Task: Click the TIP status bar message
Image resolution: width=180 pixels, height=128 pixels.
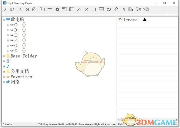Action: pyautogui.click(x=77, y=124)
